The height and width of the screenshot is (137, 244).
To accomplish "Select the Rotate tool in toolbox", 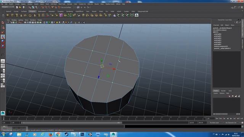I will 3,41.
